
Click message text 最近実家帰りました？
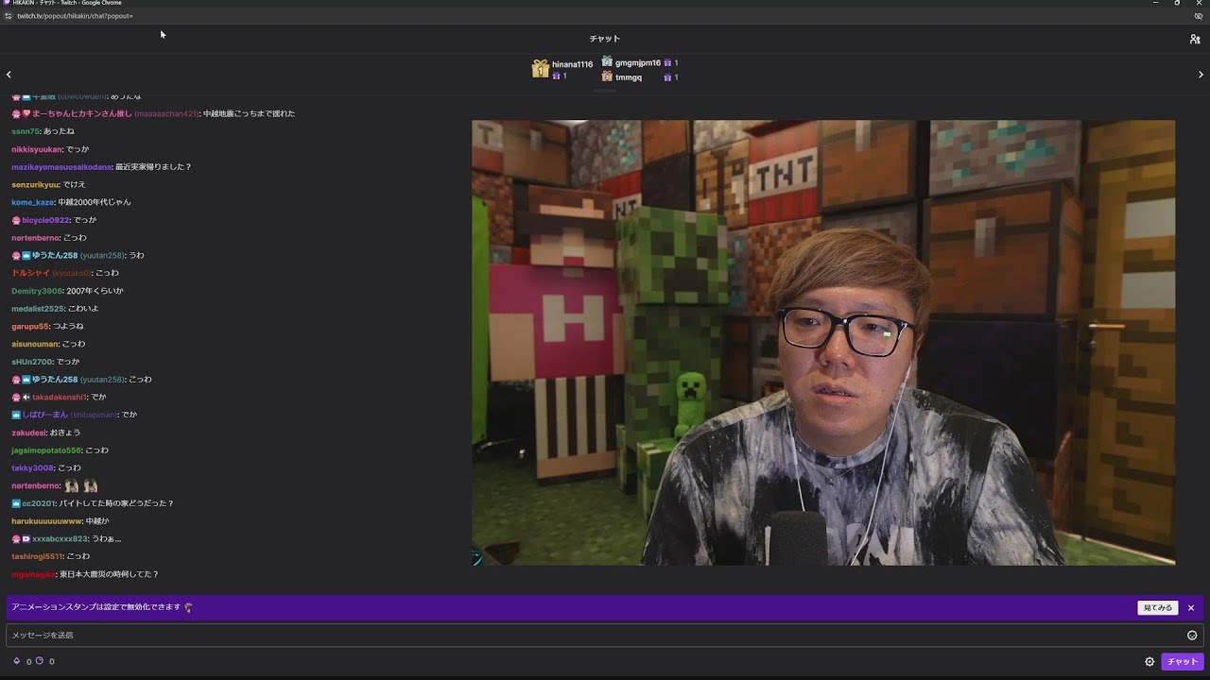click(153, 167)
